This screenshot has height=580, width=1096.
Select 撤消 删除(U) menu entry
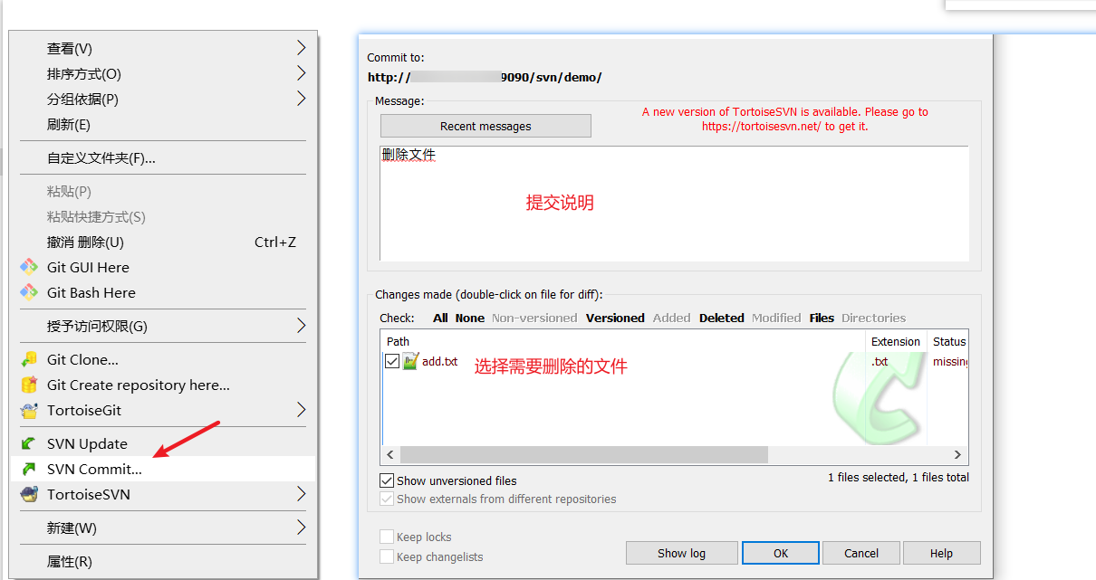tap(163, 242)
